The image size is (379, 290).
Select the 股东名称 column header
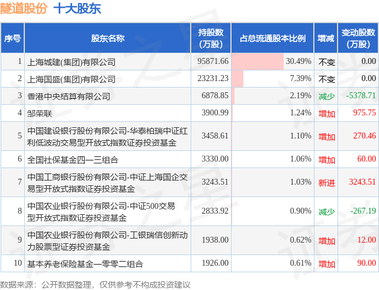[108, 38]
